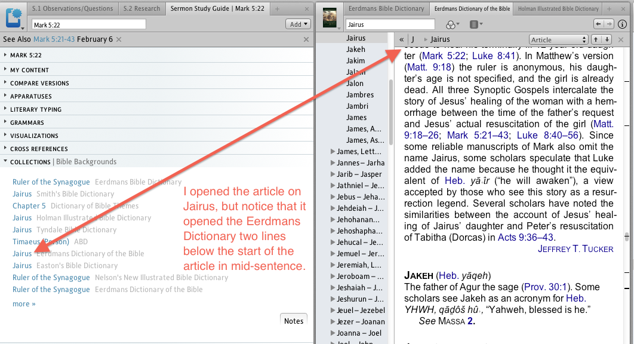Screen dimensions: 634x344
Task: Follow the MASSA 2. cross-reference
Action: pos(457,321)
